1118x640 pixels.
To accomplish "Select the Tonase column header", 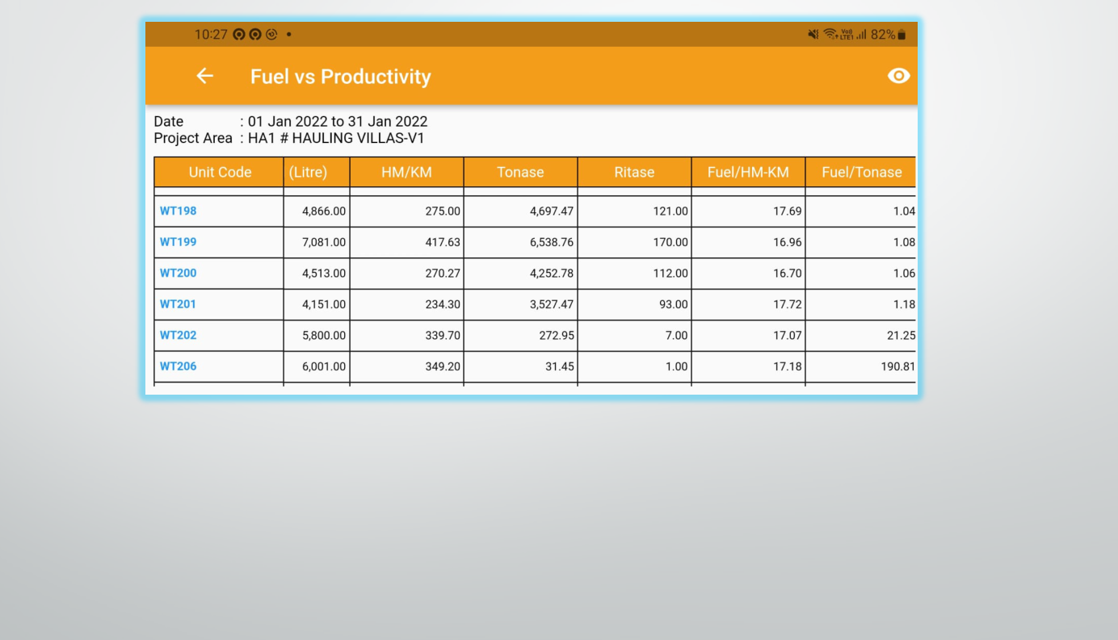I will point(520,172).
